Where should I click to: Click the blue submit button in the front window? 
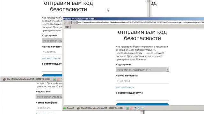coord(142,104)
